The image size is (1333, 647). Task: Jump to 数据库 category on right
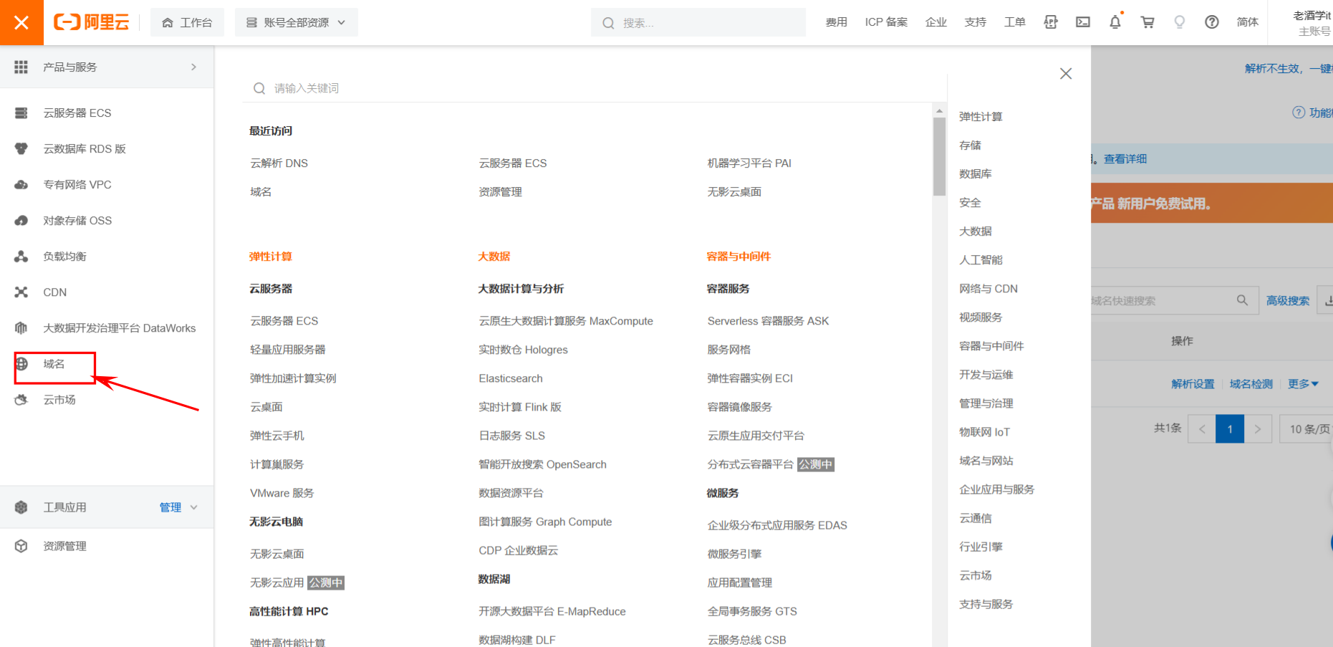coord(976,174)
